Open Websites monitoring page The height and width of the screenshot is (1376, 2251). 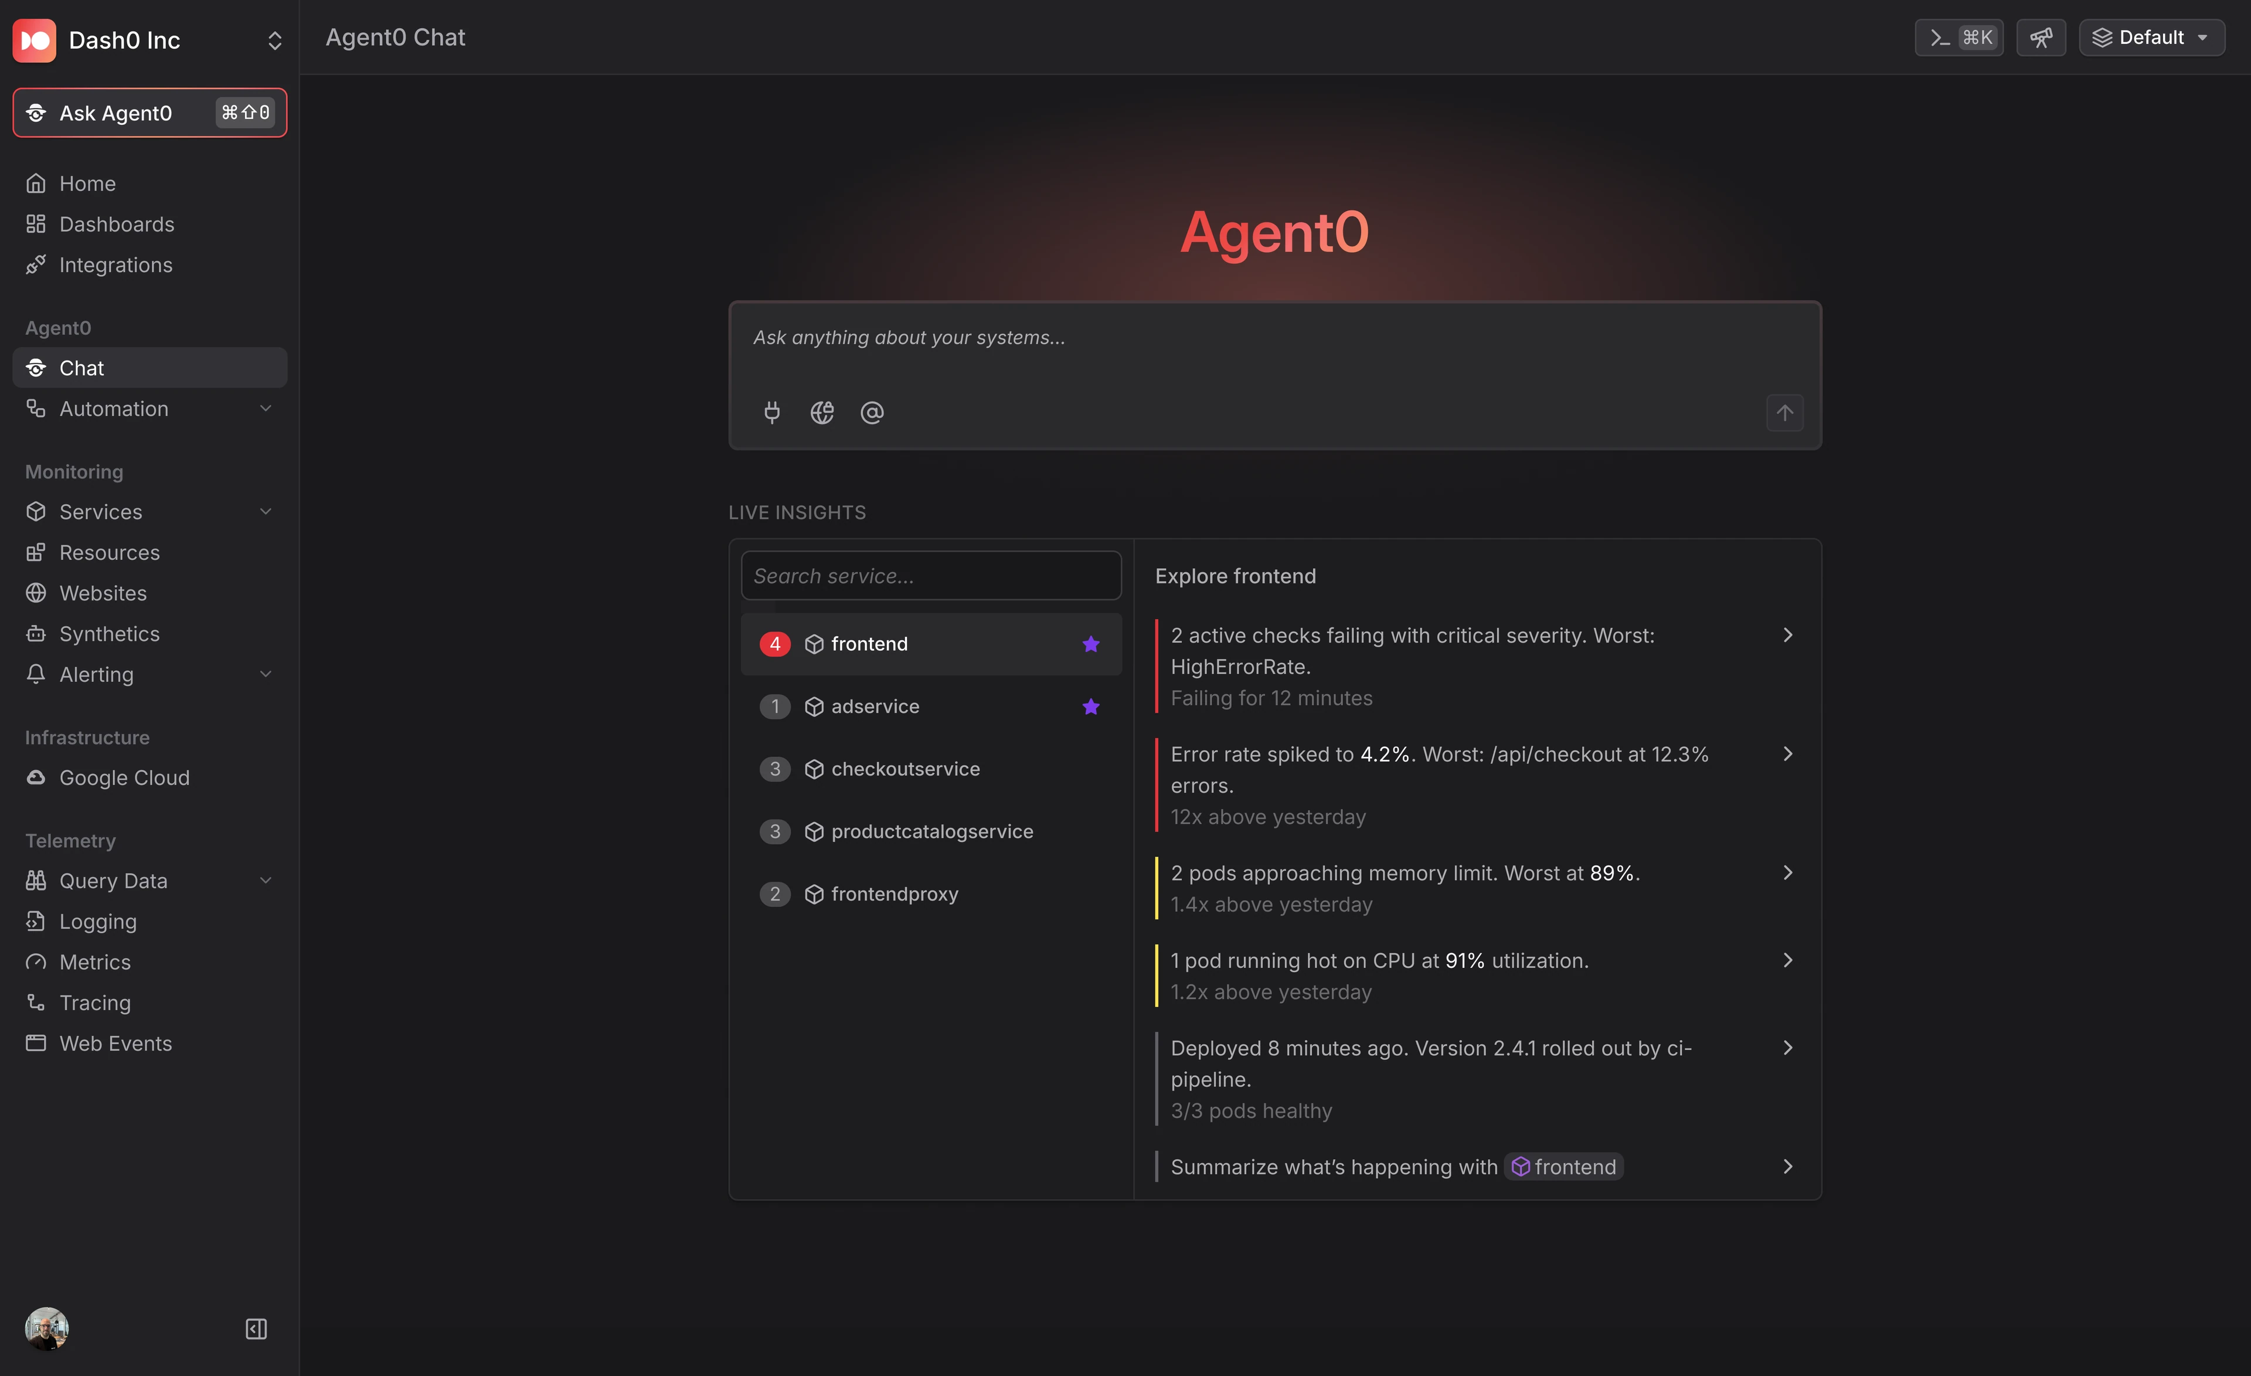click(x=150, y=593)
